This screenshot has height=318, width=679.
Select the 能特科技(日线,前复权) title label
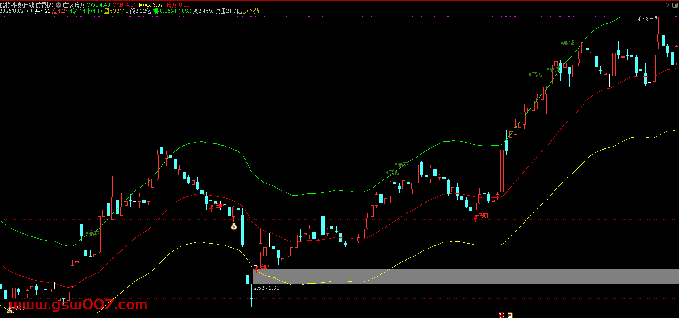[27, 4]
